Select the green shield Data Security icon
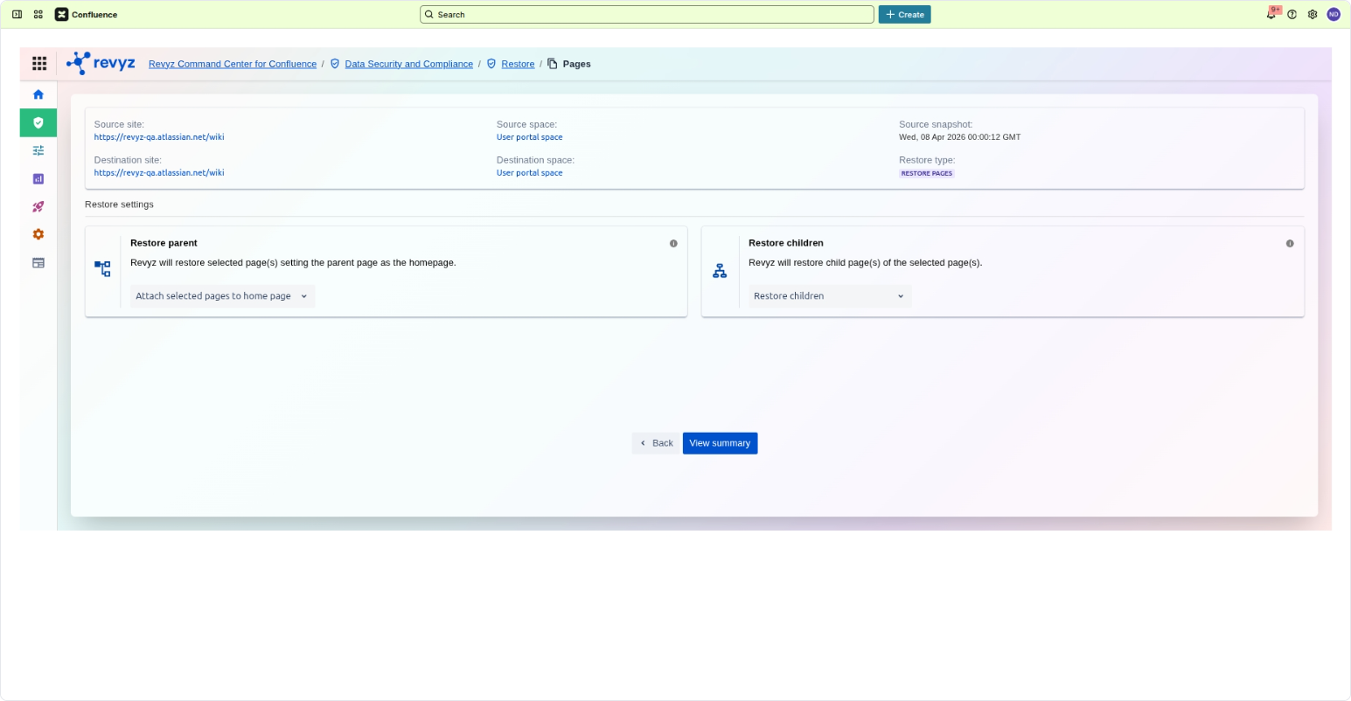 point(38,123)
